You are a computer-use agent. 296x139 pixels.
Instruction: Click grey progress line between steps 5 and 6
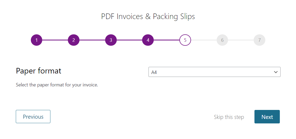click(203, 40)
